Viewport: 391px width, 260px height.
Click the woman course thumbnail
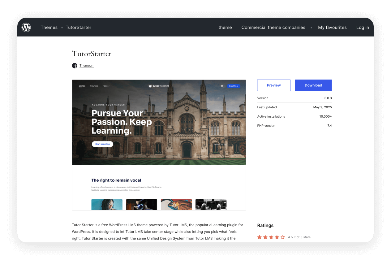pyautogui.click(x=107, y=204)
